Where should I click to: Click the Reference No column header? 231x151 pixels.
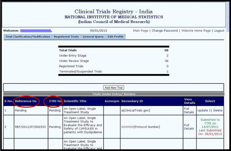(26, 101)
